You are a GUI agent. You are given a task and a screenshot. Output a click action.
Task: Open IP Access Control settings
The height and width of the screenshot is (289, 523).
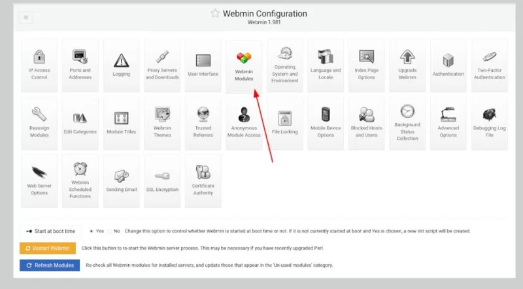click(x=39, y=65)
